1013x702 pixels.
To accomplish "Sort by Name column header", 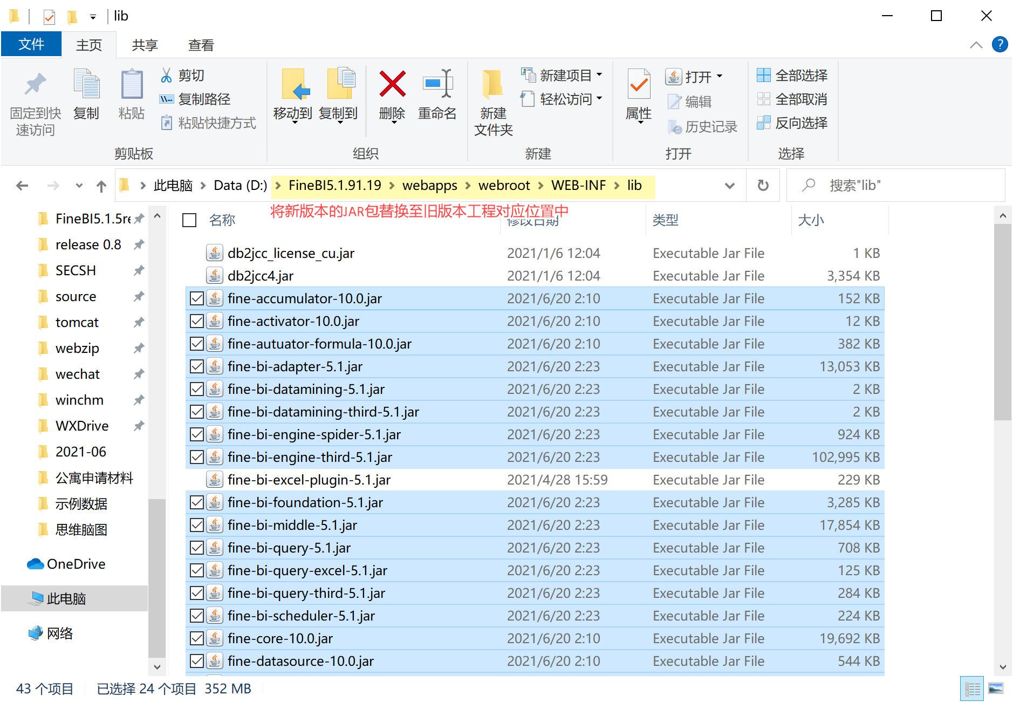I will point(222,220).
